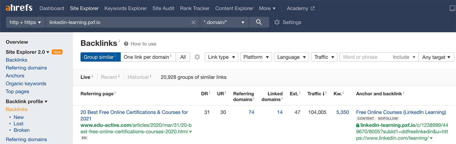
Task: Click info icon beside DR column
Action: tap(210, 92)
